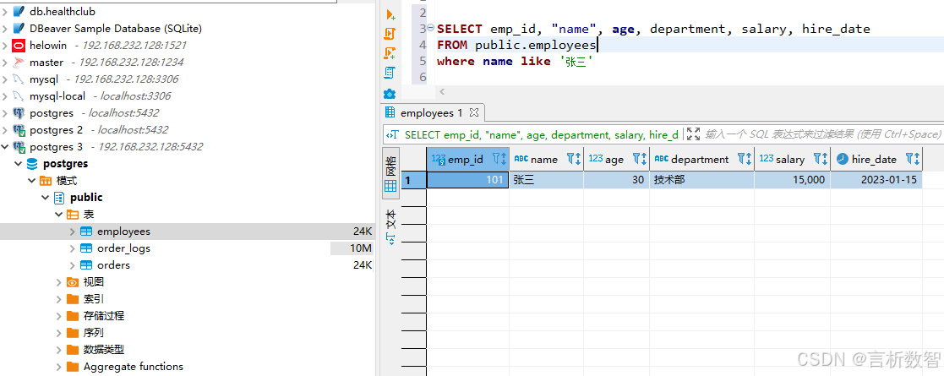Select the age cell 30
The width and height of the screenshot is (944, 376).
616,180
